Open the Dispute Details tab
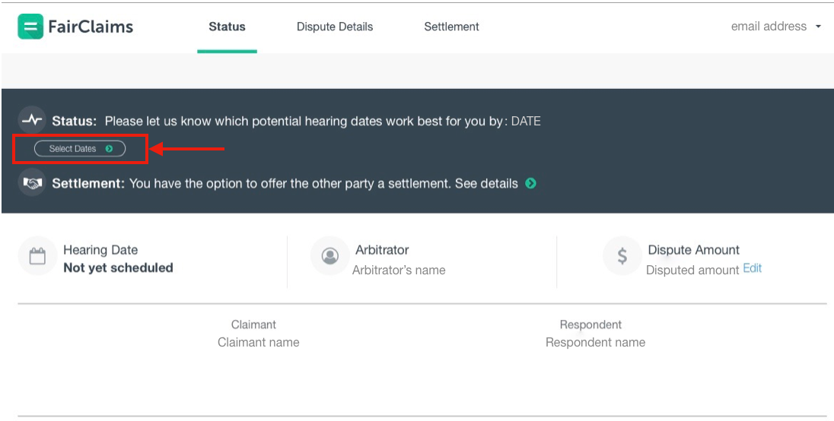 pos(335,27)
